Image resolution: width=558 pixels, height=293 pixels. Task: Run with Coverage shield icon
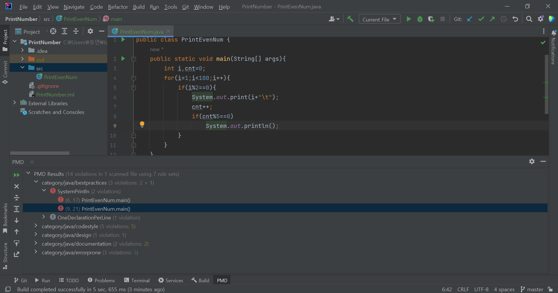431,19
